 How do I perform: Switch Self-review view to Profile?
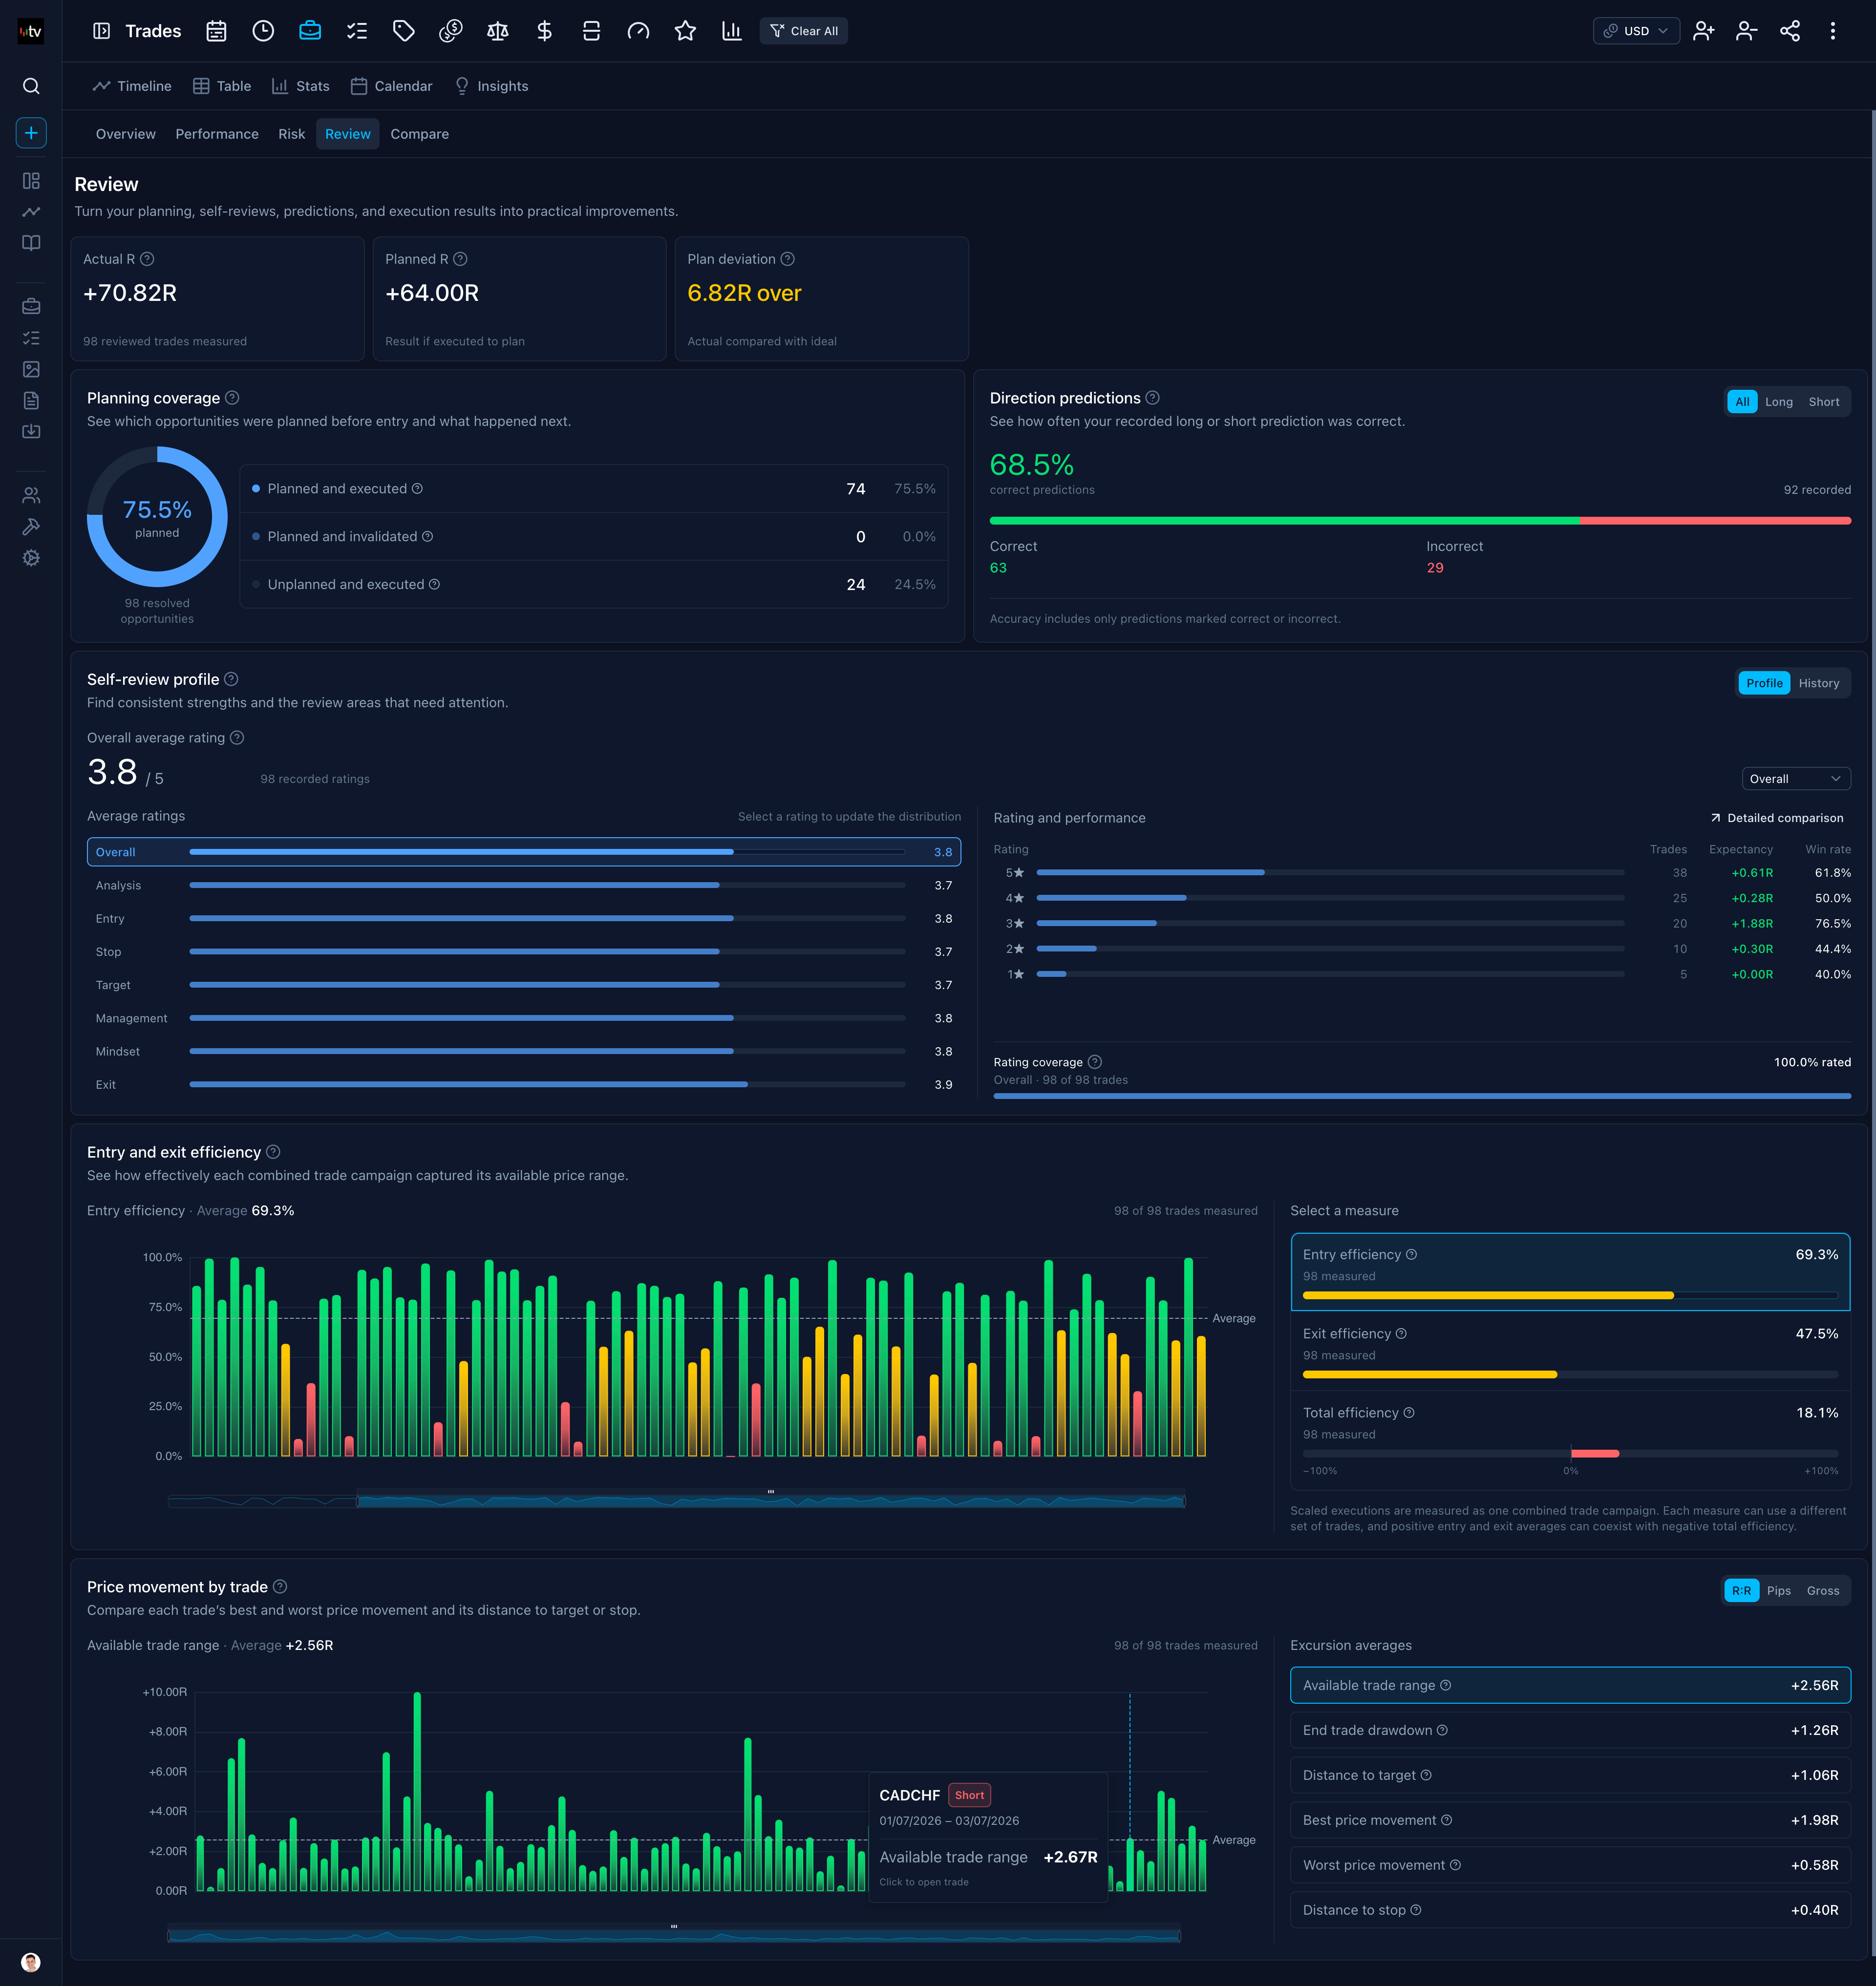1765,683
